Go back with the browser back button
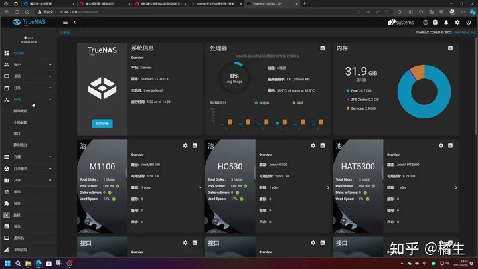The width and height of the screenshot is (478, 269). [7, 12]
